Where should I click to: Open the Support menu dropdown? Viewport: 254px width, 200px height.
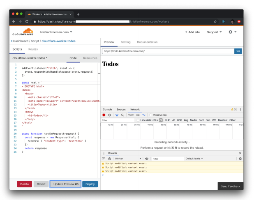pyautogui.click(x=214, y=32)
